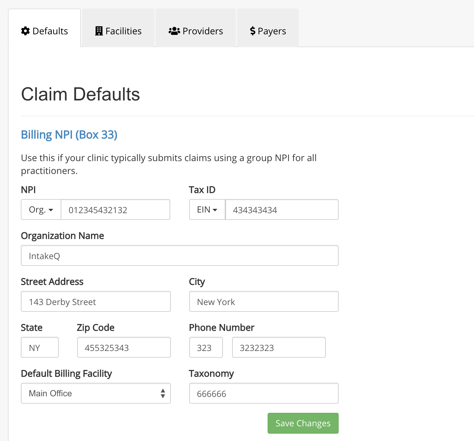Click the Taxonomy input field
Screen dimensions: 474x441
tap(264, 394)
